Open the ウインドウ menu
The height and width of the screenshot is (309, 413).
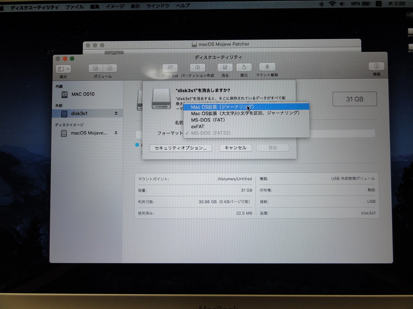tap(158, 6)
